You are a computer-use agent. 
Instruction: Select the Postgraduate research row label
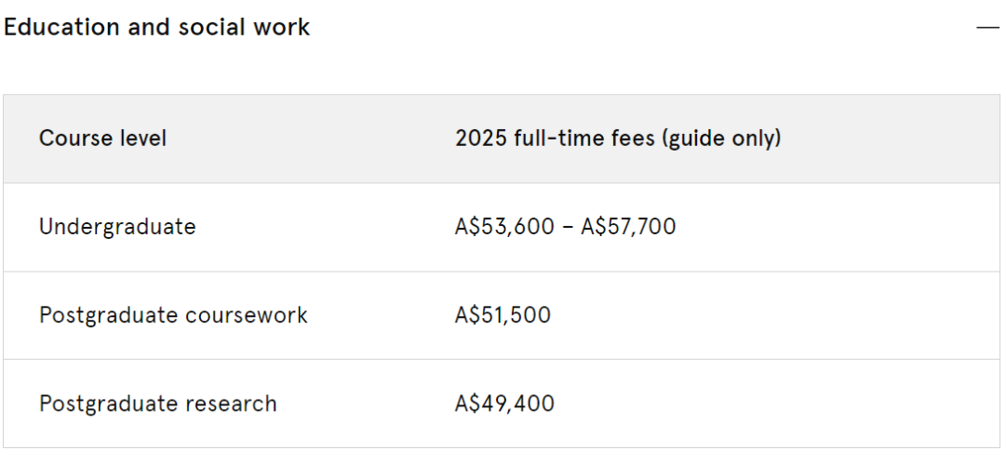click(158, 404)
